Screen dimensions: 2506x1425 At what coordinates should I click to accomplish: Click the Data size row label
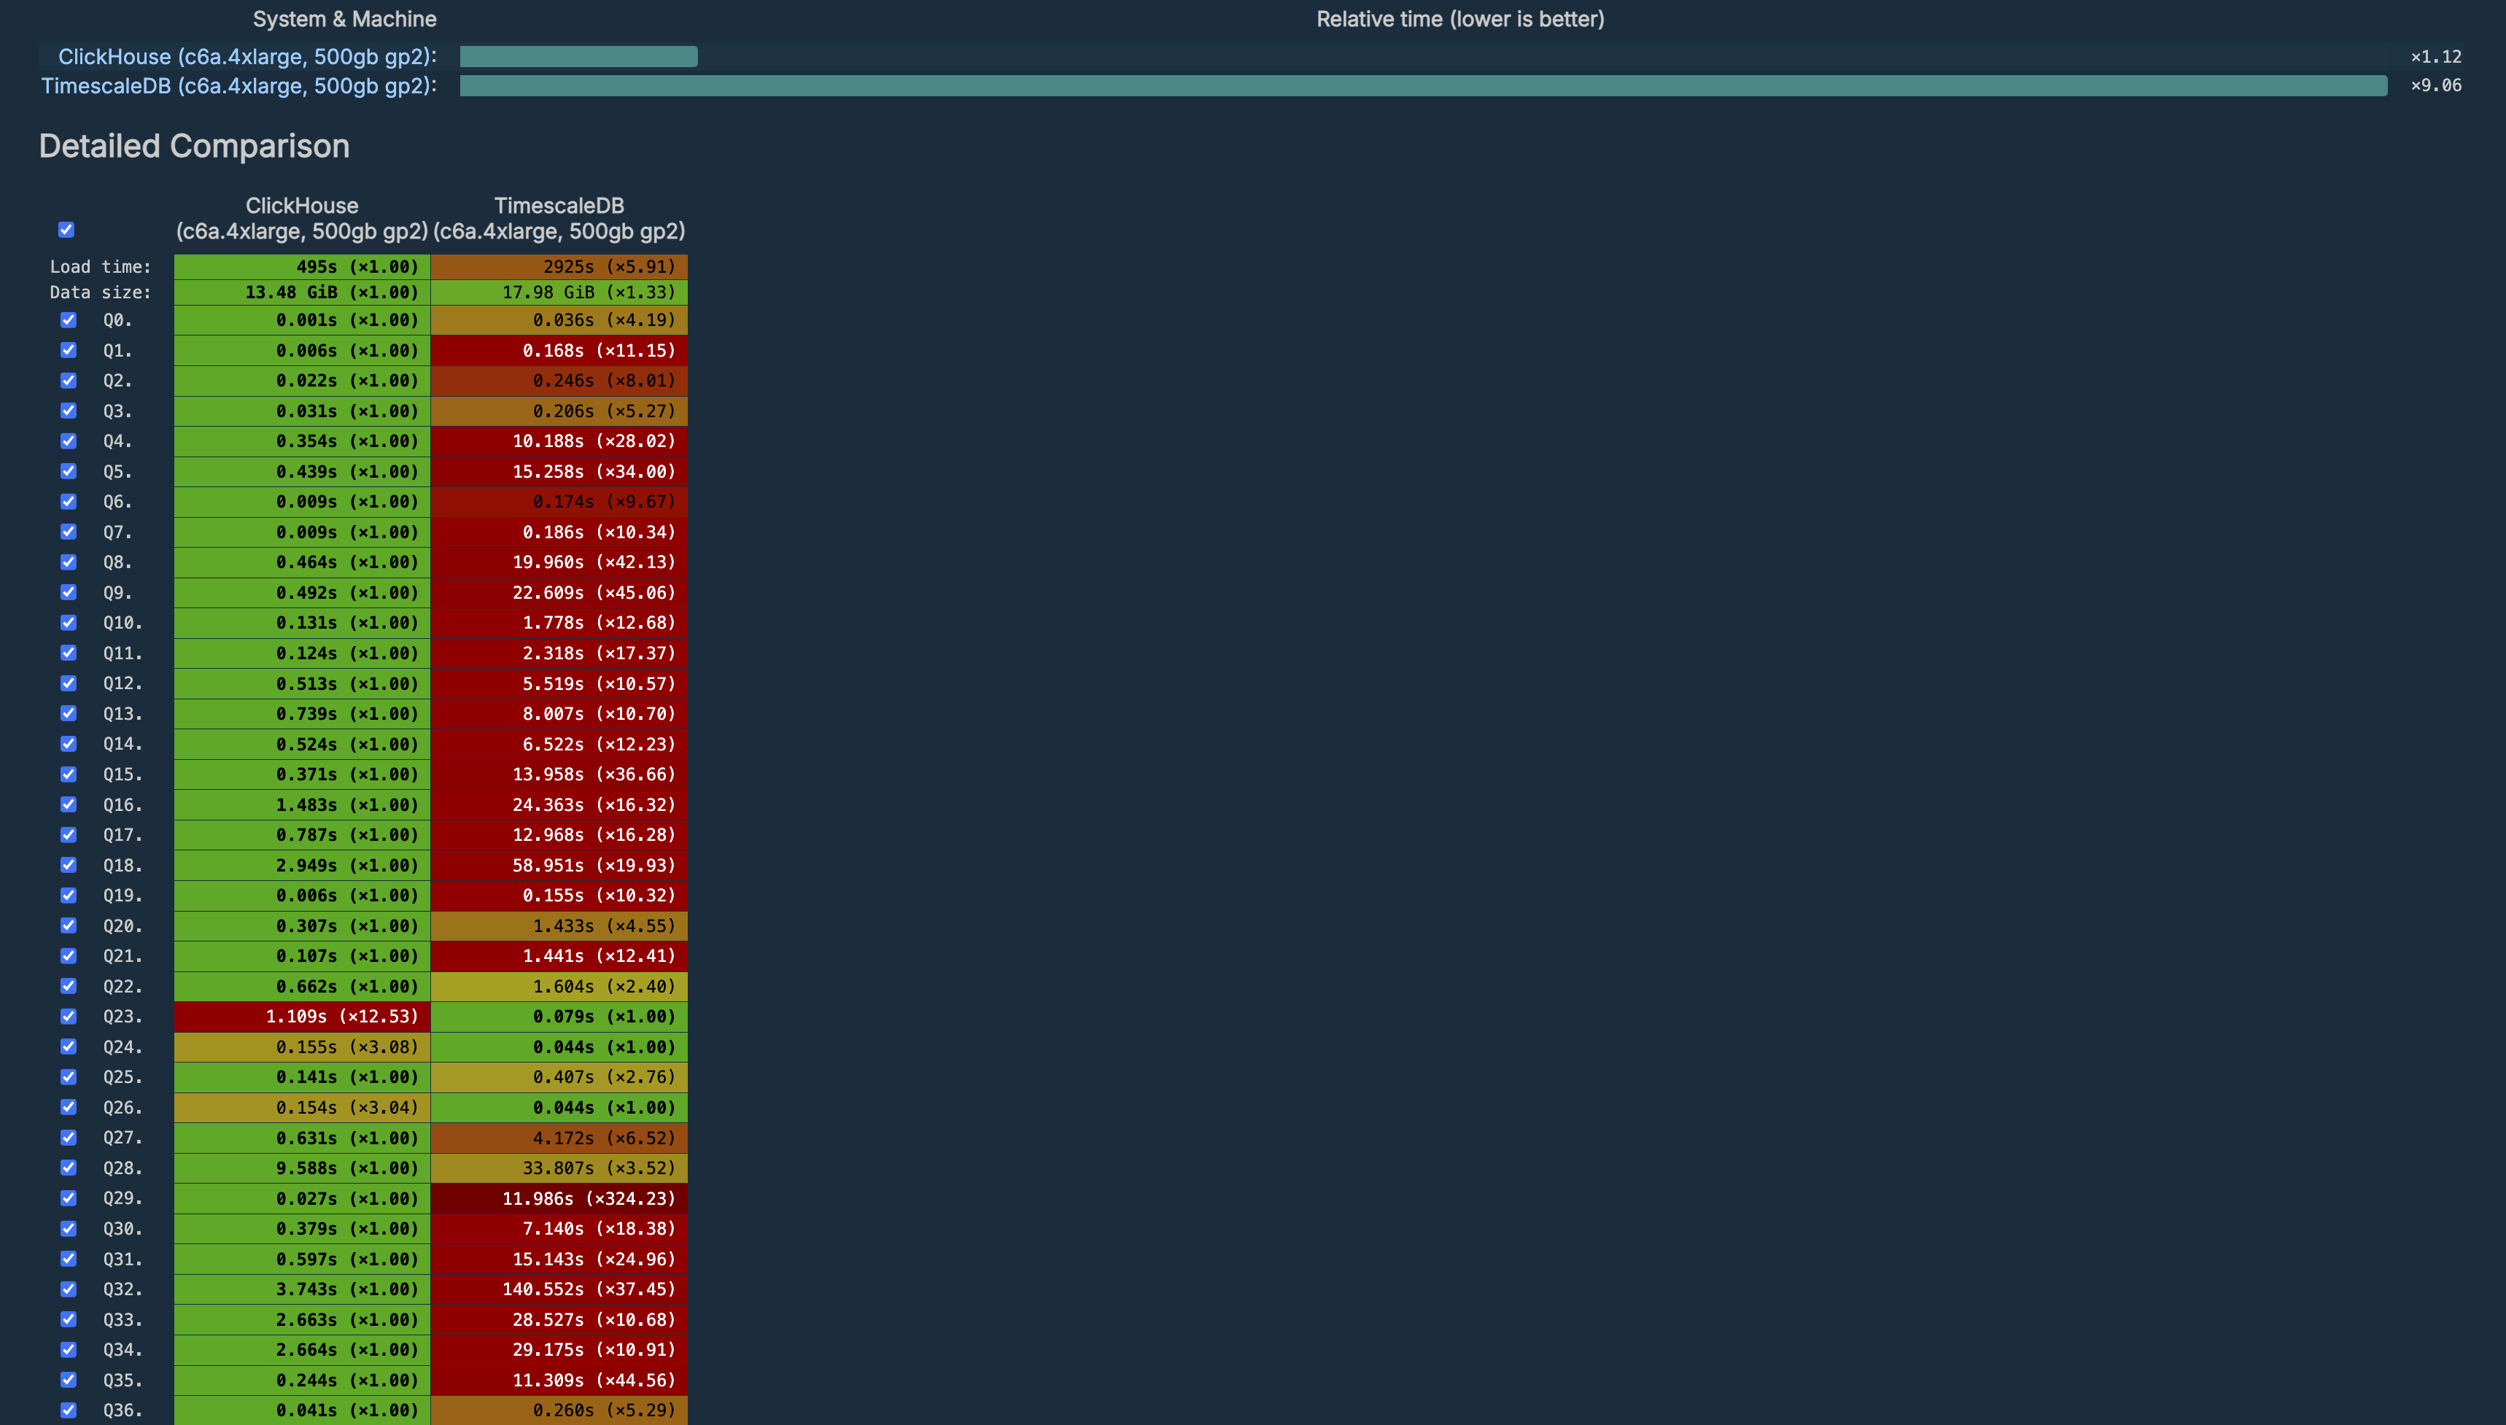tap(101, 292)
